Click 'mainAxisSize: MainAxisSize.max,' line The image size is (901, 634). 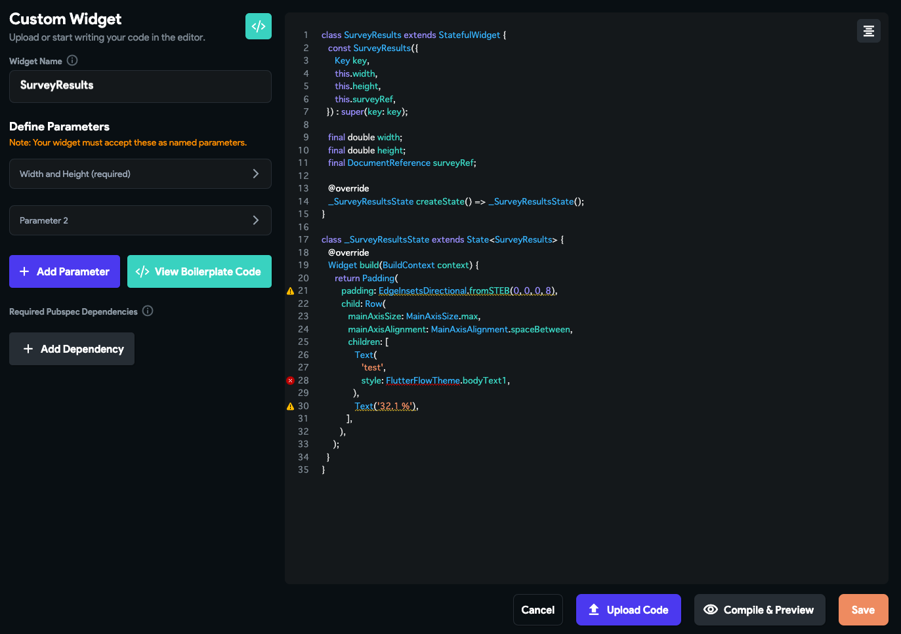pos(414,317)
